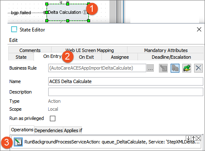Select the Deadline/Escalation tab

171,57
